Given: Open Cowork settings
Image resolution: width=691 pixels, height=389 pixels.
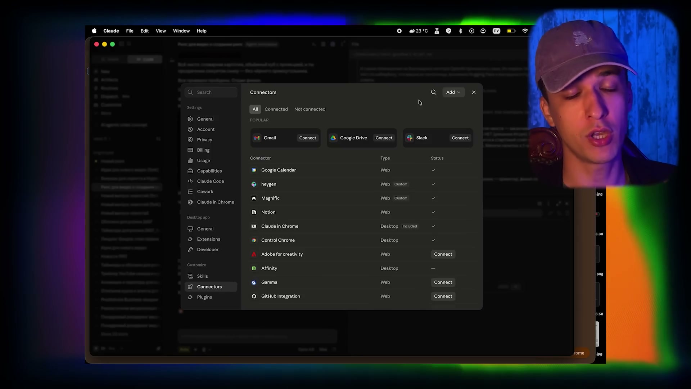Looking at the screenshot, I should [211, 192].
